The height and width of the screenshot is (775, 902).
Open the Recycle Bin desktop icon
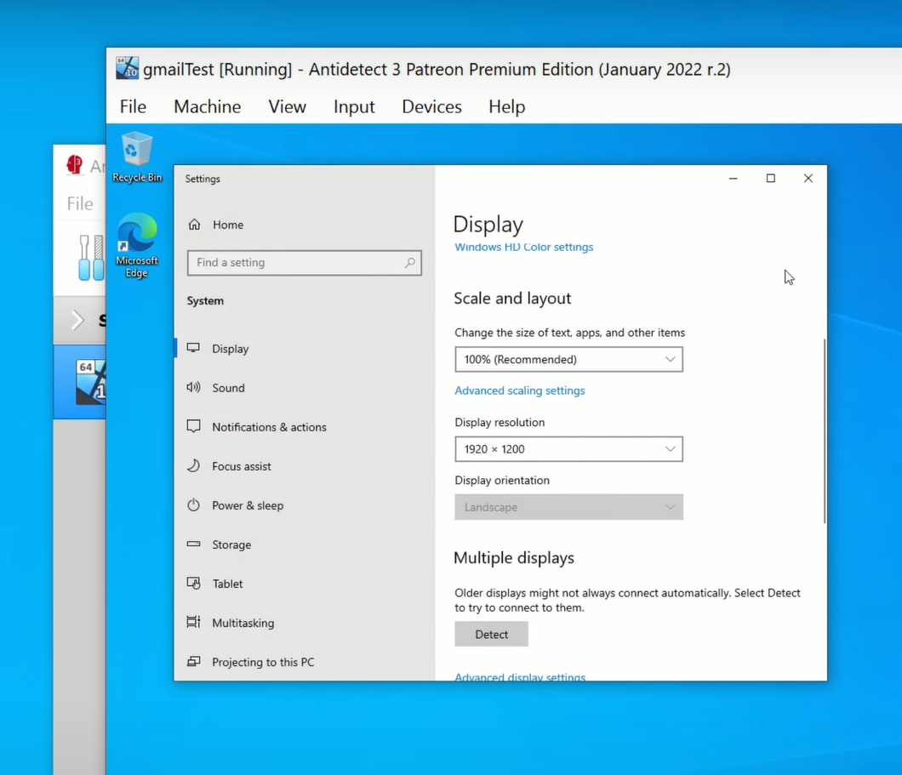137,157
